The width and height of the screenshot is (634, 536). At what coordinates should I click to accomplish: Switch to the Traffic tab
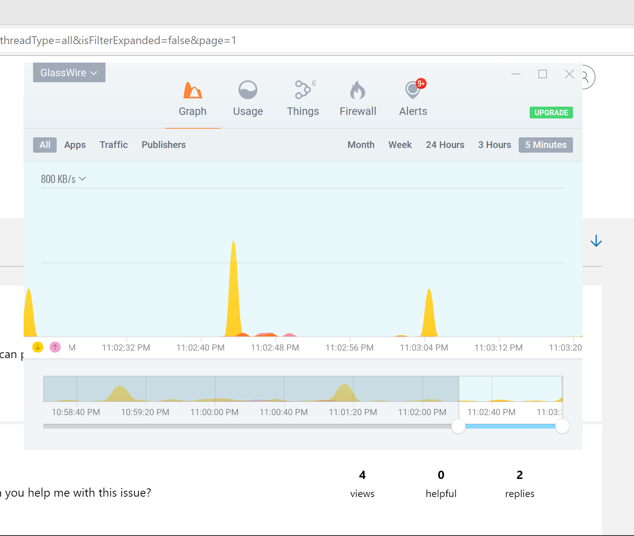[114, 145]
